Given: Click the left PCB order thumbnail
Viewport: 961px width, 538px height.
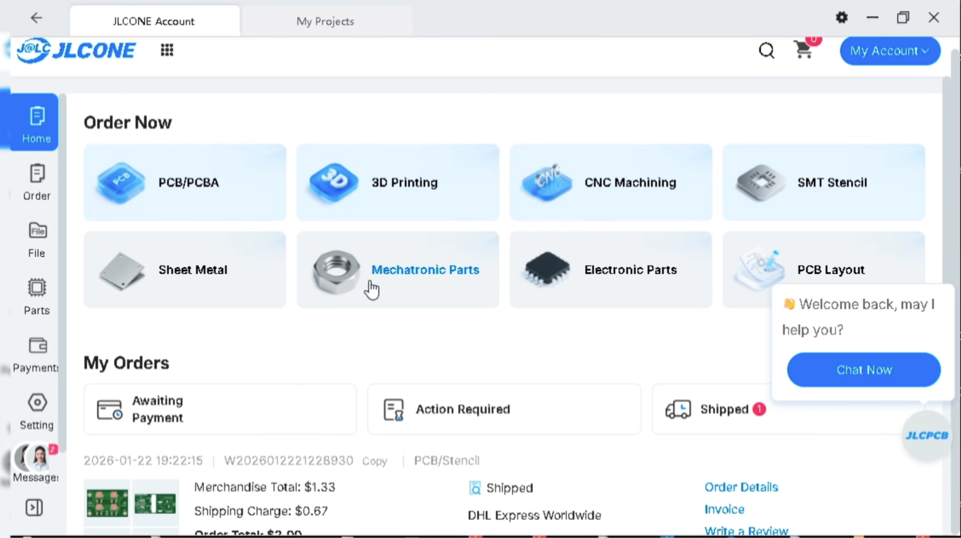Looking at the screenshot, I should (107, 503).
